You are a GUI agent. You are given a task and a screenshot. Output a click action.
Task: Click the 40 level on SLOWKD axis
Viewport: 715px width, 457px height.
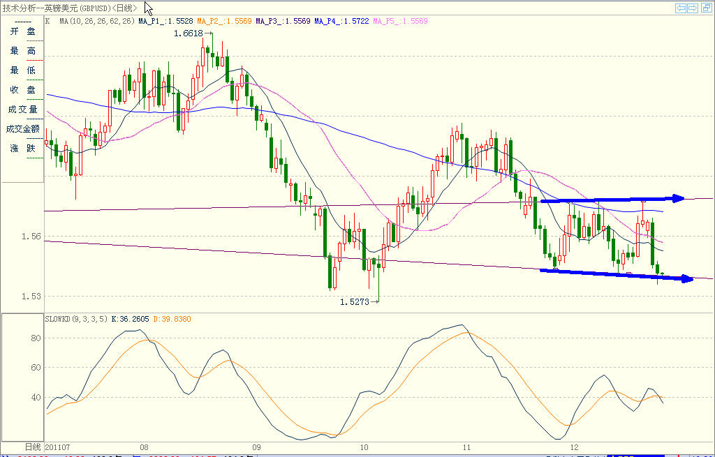pos(36,397)
